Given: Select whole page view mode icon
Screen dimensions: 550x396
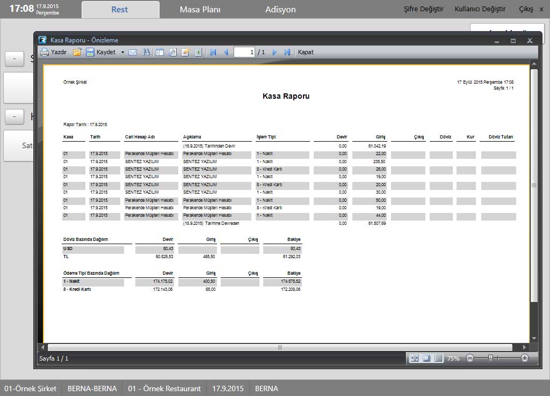Looking at the screenshot, I should (426, 358).
